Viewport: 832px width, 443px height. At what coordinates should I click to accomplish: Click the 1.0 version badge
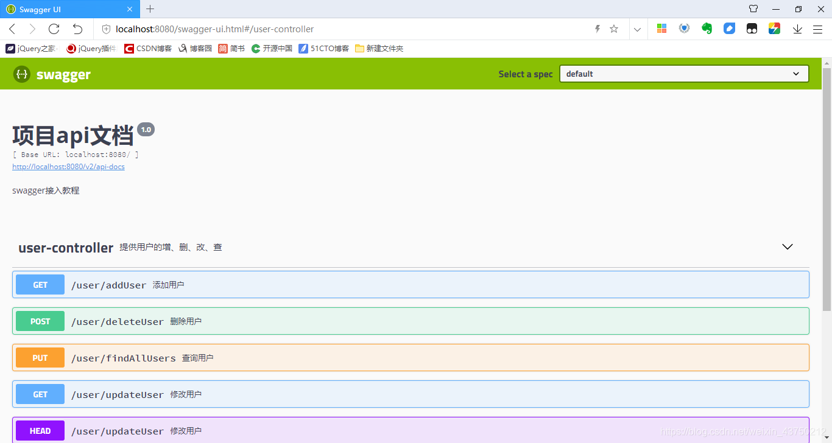(146, 130)
